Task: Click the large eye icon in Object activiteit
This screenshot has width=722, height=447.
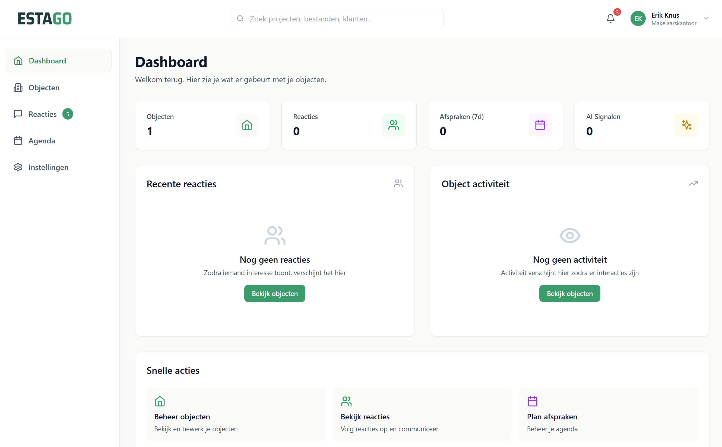Action: 570,236
